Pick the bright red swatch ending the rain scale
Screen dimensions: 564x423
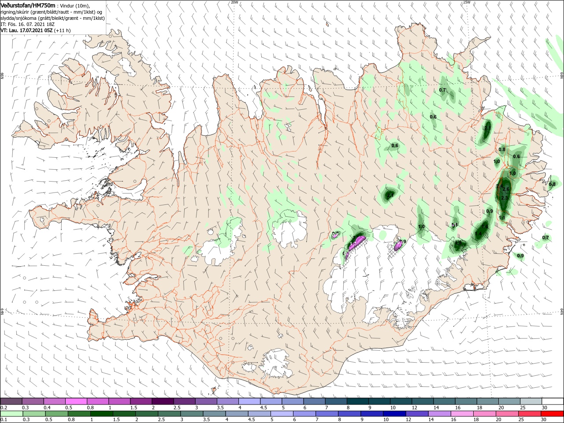click(x=552, y=414)
